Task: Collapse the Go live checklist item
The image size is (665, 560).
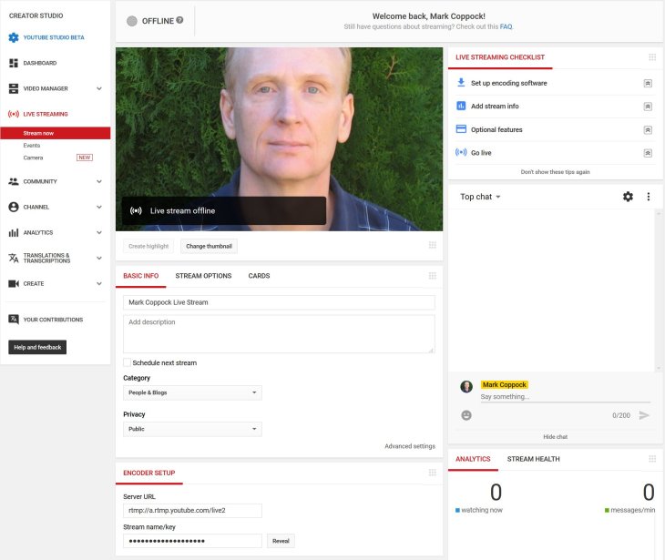Action: click(648, 153)
